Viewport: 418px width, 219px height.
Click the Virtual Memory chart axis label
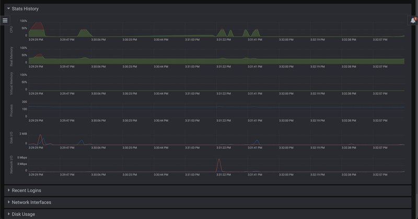(12, 84)
